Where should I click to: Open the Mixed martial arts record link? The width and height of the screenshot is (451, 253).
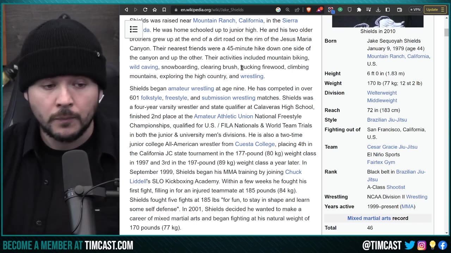[369, 218]
